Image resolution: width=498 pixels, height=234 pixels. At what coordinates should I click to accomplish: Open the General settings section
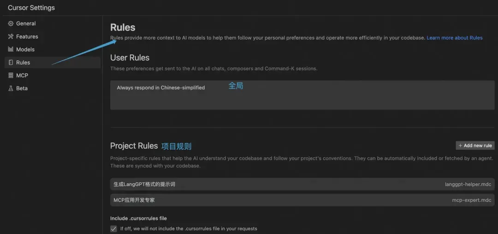tap(53, 23)
